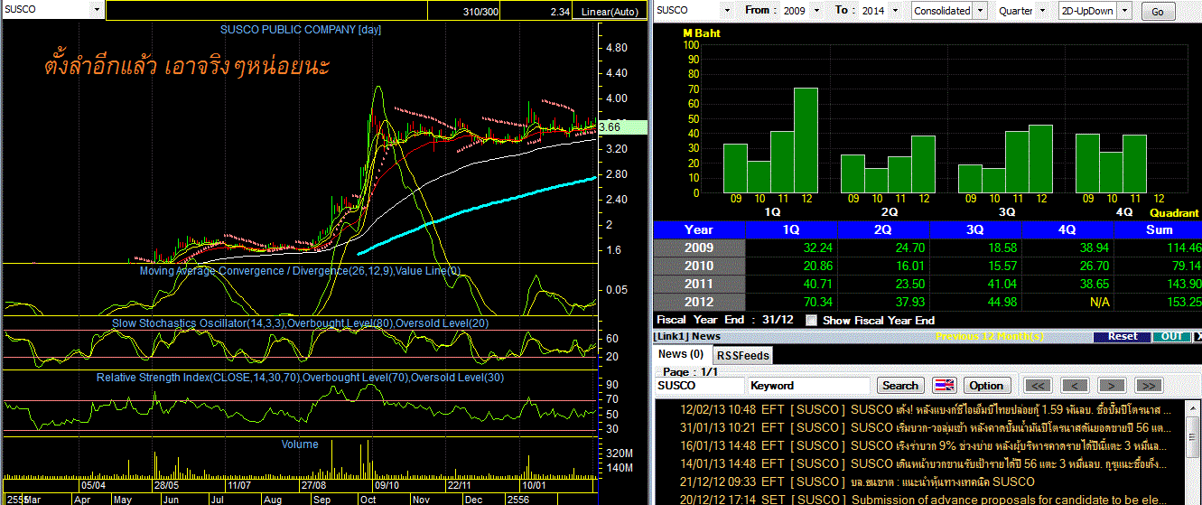Click the Reset button in News header
This screenshot has height=505, width=1202.
[x=1123, y=336]
